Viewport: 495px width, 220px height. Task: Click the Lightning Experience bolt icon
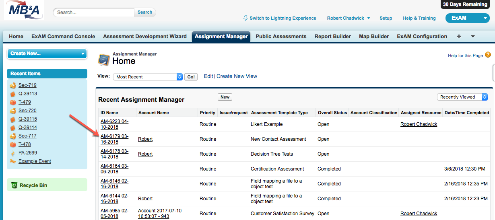[245, 18]
